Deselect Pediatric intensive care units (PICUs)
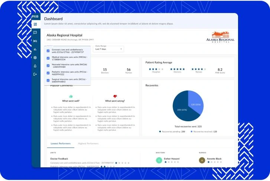270x181 pixels. (x=48, y=73)
